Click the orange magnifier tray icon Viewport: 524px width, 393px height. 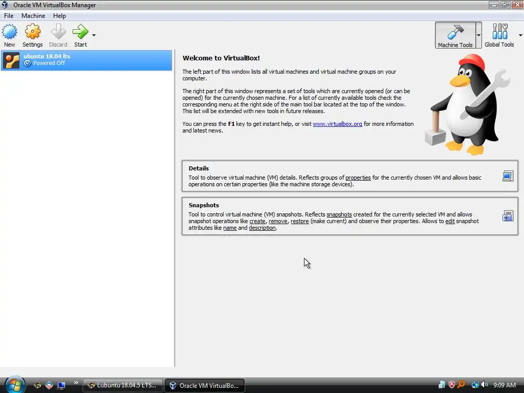(x=461, y=385)
